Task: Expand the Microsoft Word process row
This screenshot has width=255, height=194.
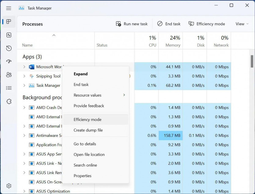Action: 24,67
